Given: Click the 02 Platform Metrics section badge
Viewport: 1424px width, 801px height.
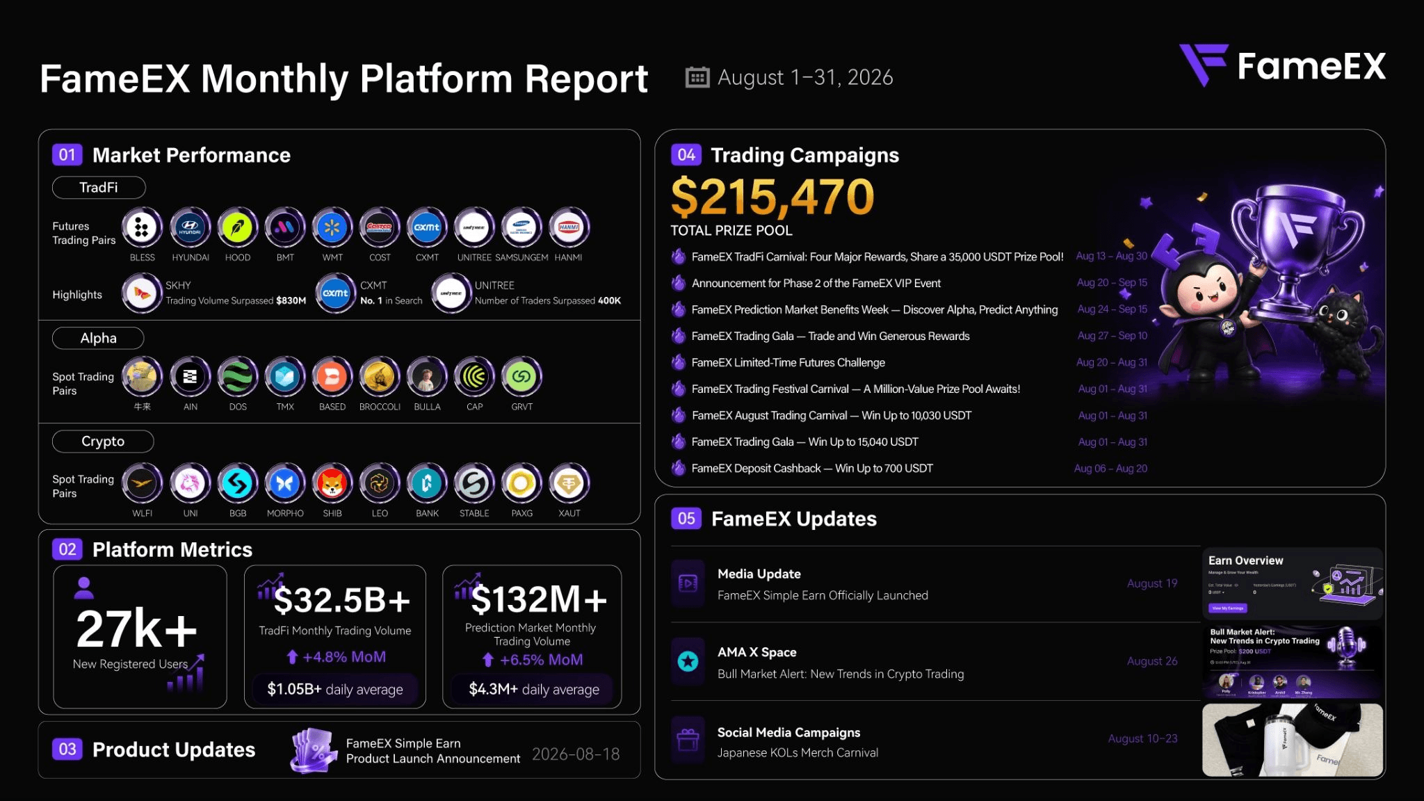Looking at the screenshot, I should tap(67, 549).
